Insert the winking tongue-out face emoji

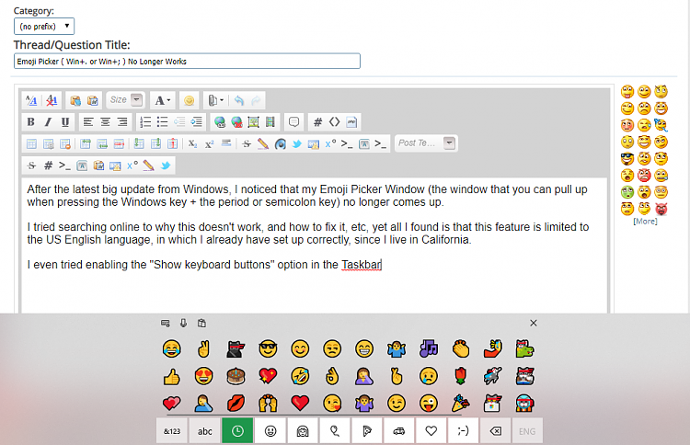[429, 403]
